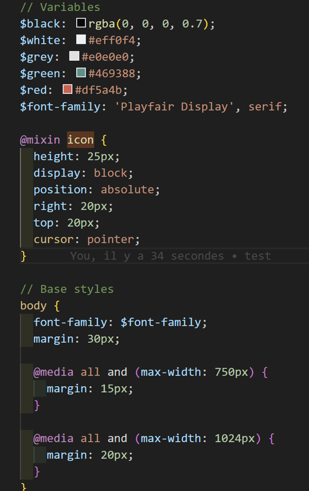
Task: Click the 'Playfair Display' font string
Action: 174,107
